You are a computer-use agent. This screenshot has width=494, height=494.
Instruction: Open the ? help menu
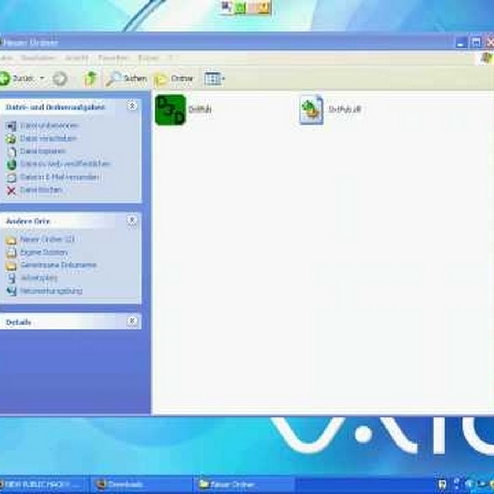pos(171,58)
